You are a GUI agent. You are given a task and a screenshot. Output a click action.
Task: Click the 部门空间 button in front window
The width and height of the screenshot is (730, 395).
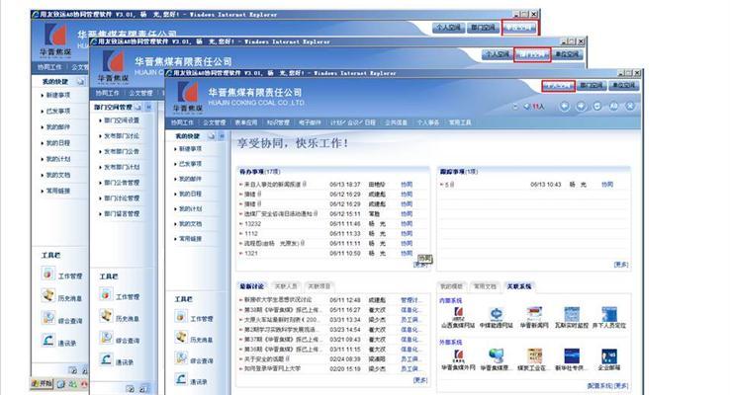(592, 86)
